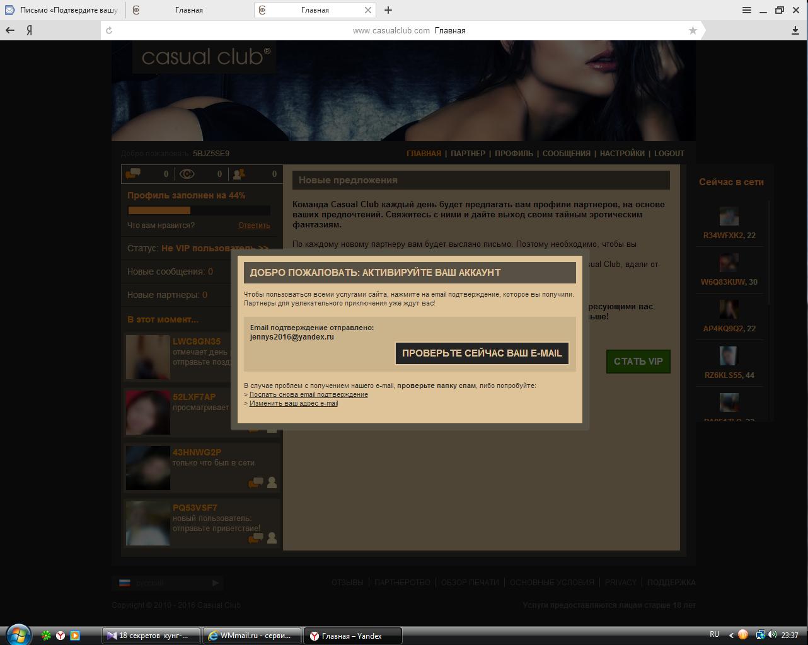Click the username PQ53VSF7

(x=195, y=508)
